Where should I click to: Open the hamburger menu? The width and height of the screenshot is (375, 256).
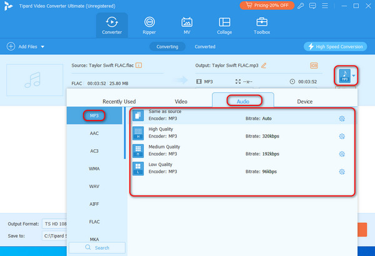coord(325,6)
